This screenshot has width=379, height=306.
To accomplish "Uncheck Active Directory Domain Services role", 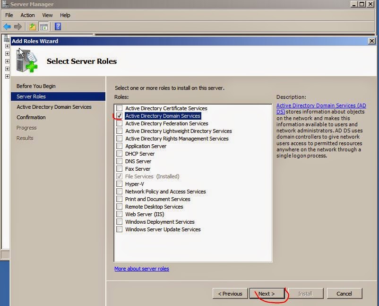I will 119,116.
